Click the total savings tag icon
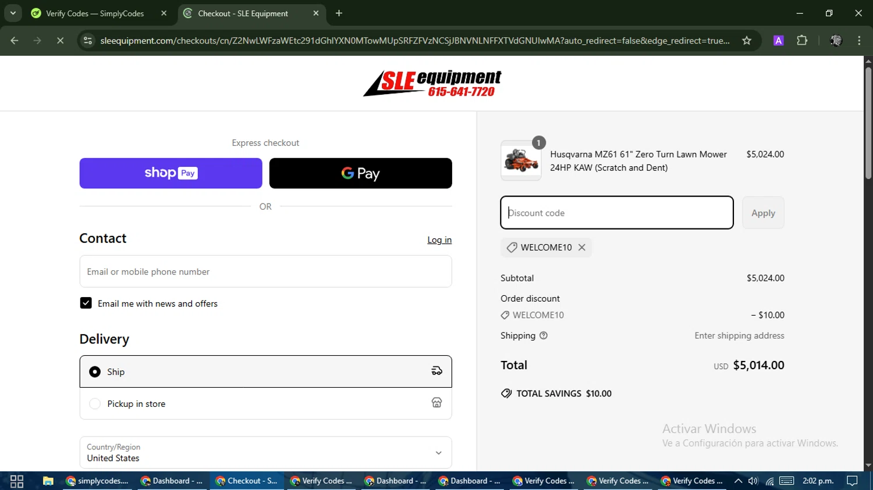 click(x=506, y=394)
